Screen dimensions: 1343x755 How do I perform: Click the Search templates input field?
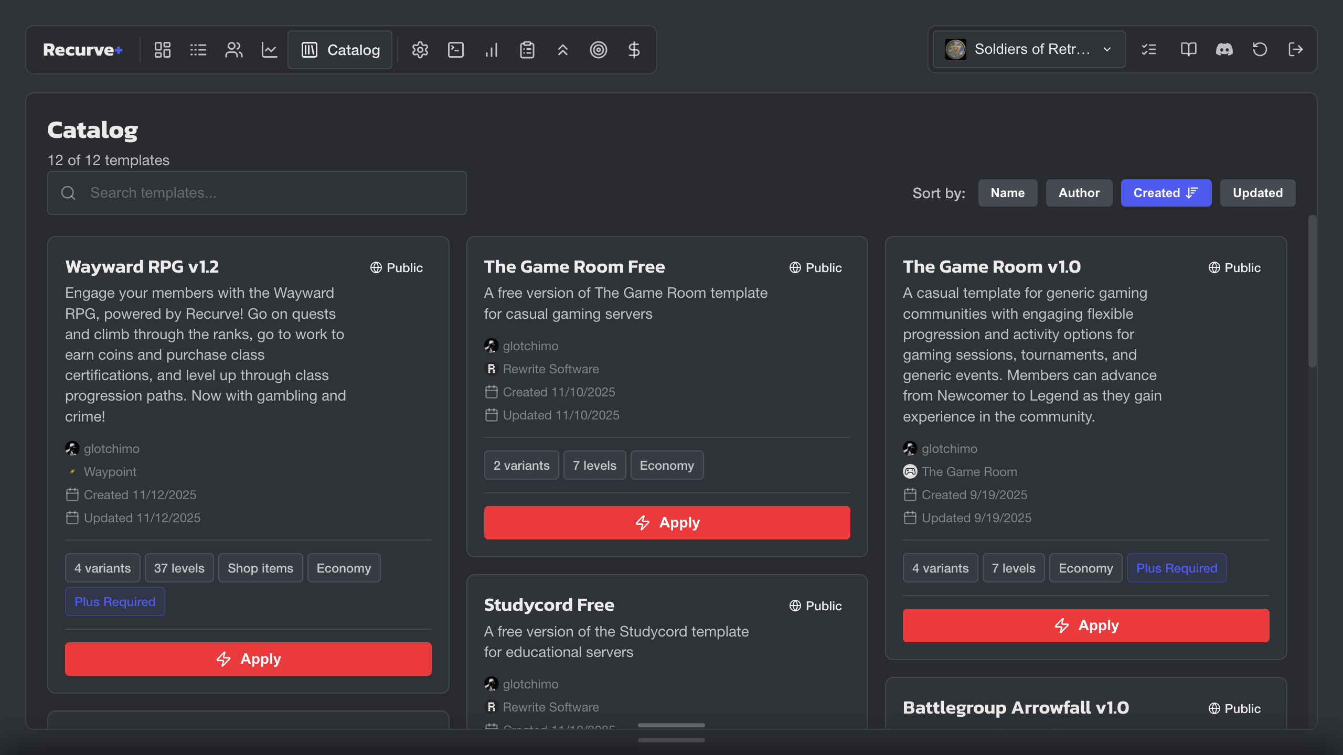[257, 193]
